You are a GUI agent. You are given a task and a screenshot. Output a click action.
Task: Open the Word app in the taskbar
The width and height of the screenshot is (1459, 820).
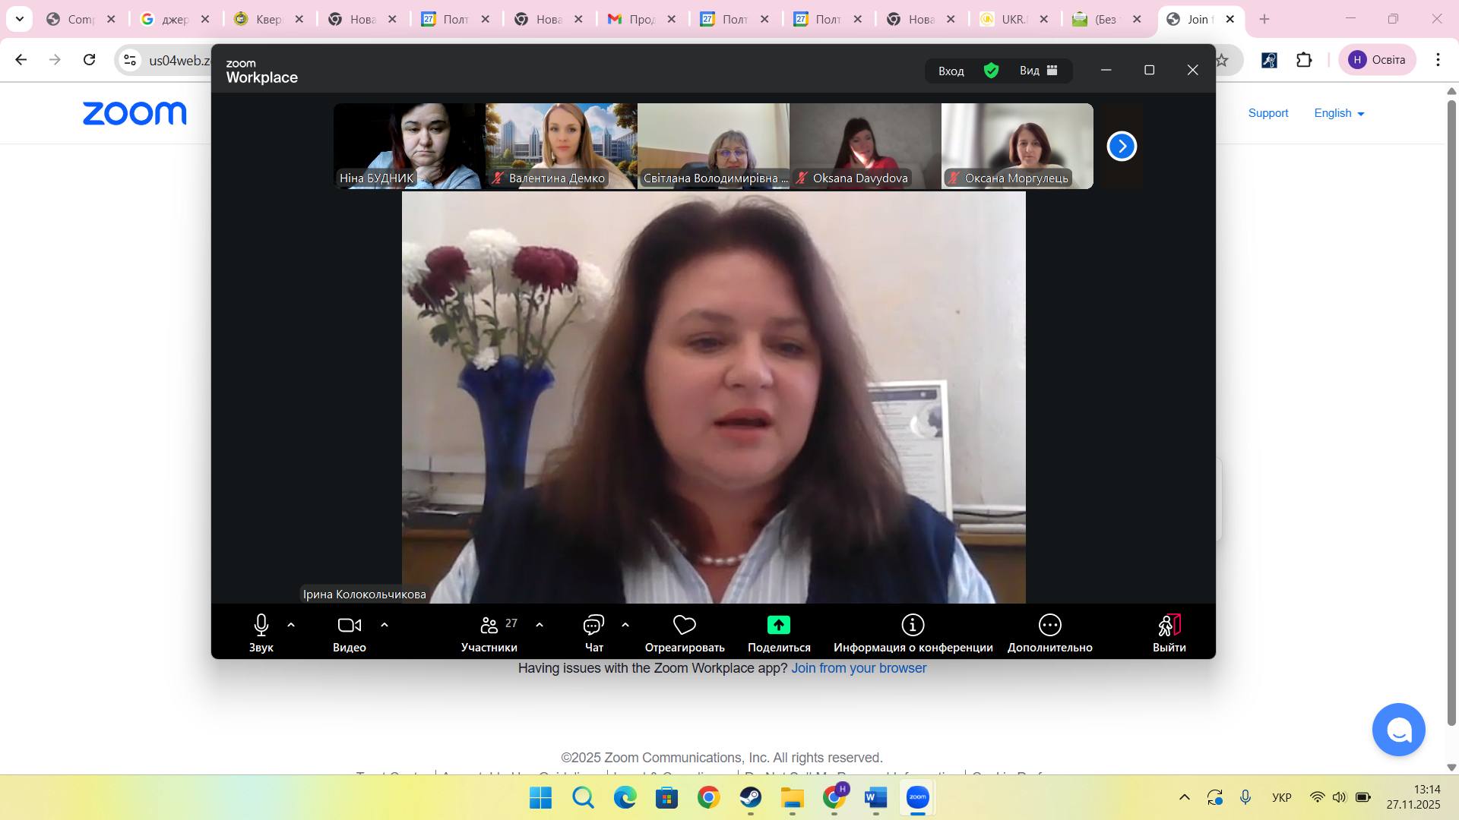click(x=875, y=798)
